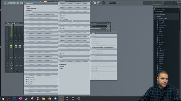Open the Filter folder in the browser
The image size is (181, 101).
click(x=160, y=44)
